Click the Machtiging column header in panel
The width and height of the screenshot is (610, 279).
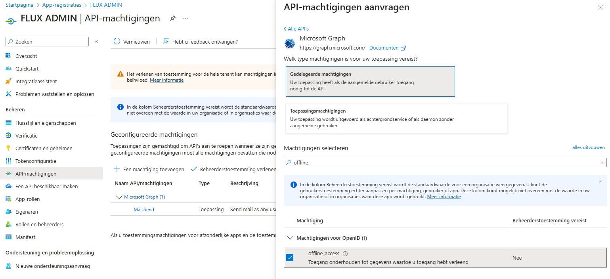pos(310,220)
